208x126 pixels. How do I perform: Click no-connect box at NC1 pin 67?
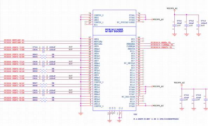(86, 24)
